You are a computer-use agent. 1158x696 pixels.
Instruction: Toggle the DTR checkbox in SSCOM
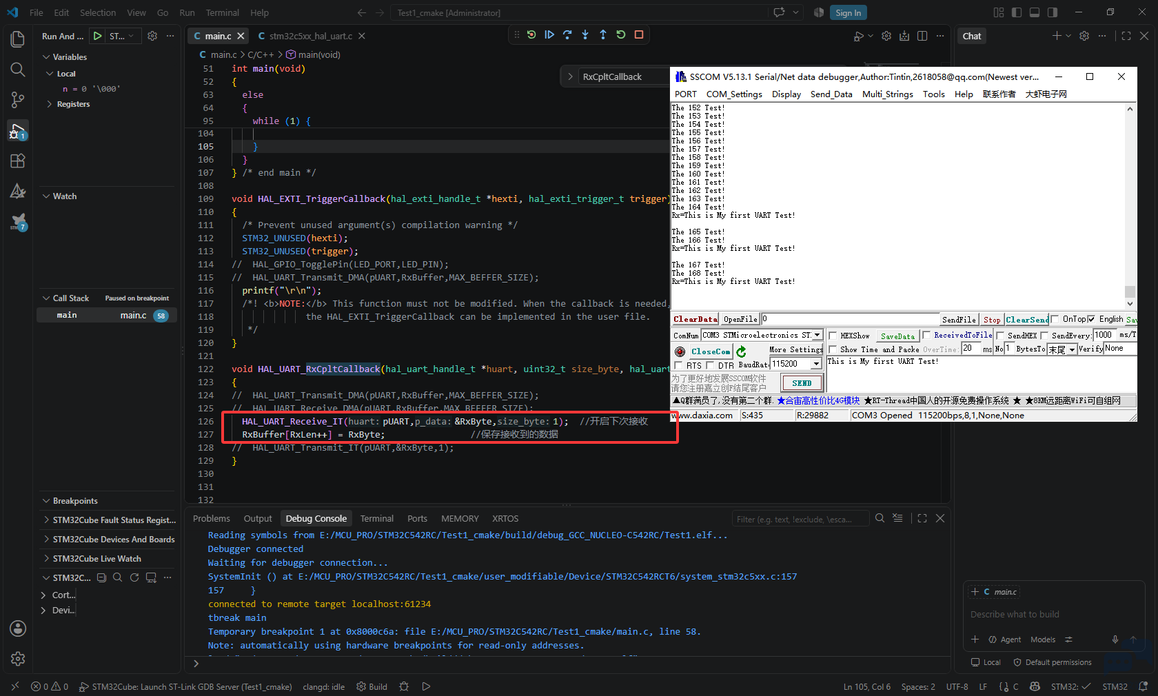coord(710,365)
